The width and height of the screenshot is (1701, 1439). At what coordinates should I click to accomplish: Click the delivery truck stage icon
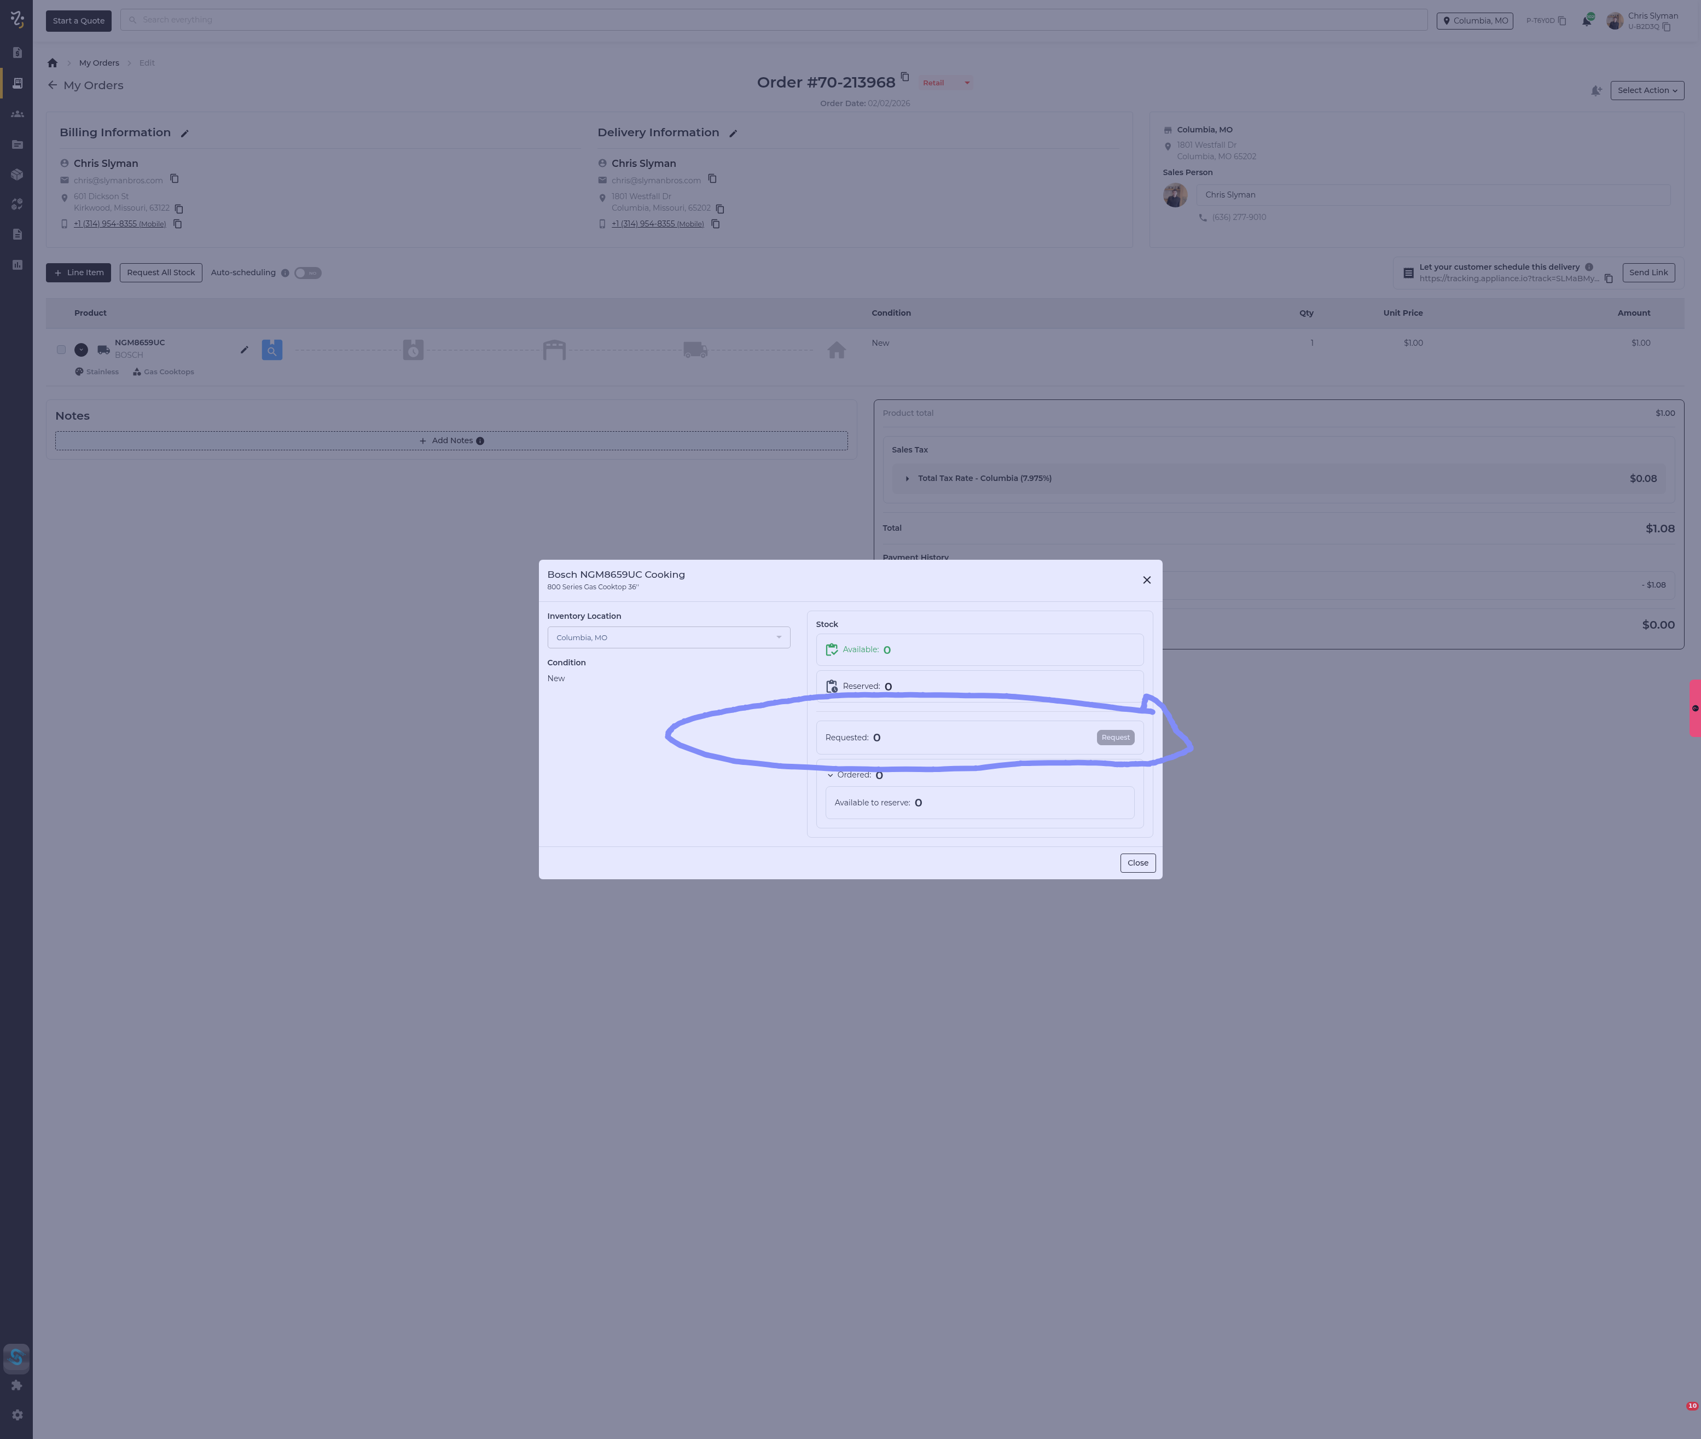tap(695, 350)
